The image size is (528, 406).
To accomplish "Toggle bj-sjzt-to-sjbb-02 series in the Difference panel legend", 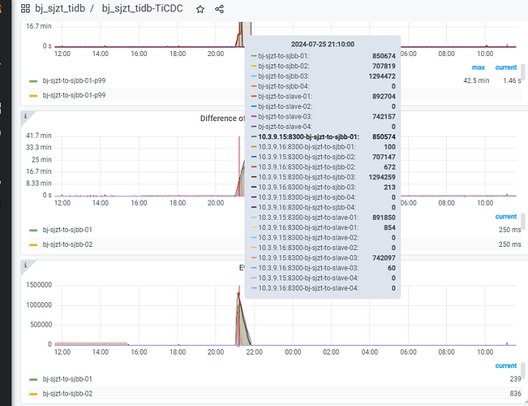I will point(67,244).
